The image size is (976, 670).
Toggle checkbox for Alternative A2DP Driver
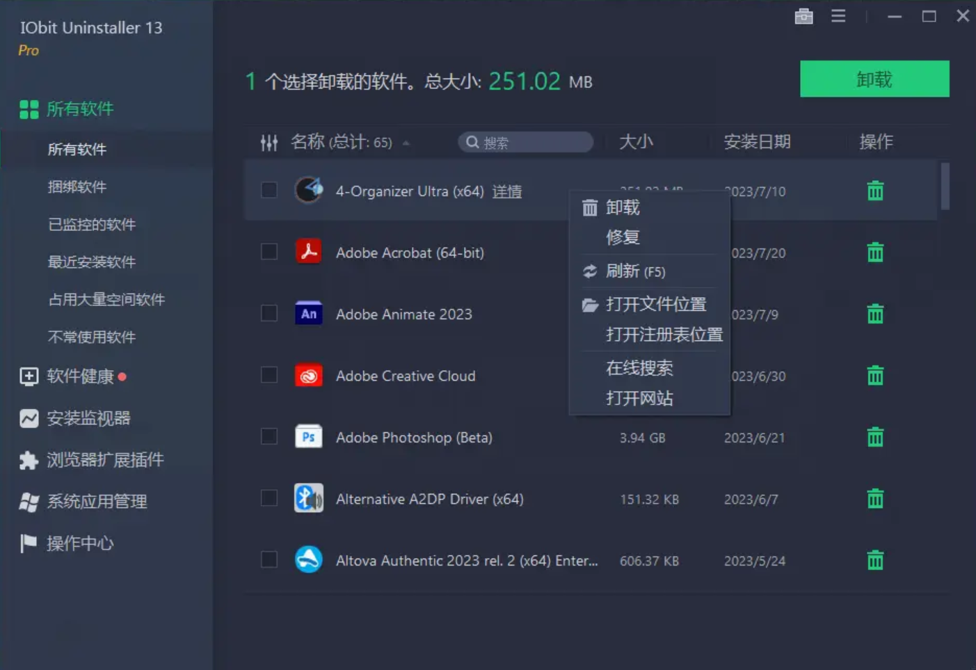[269, 498]
